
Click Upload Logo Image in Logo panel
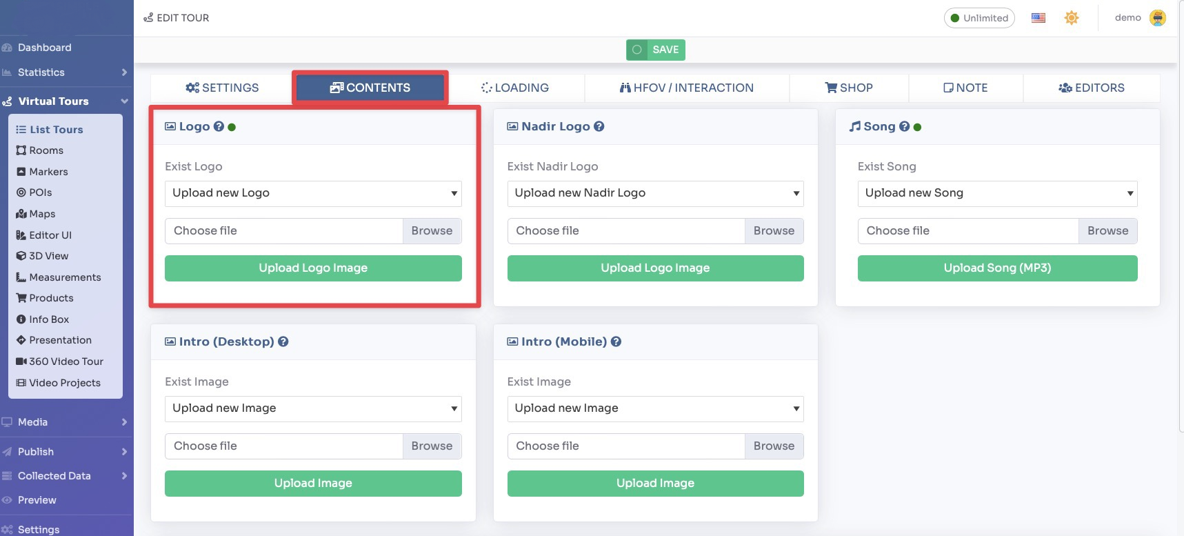point(313,268)
